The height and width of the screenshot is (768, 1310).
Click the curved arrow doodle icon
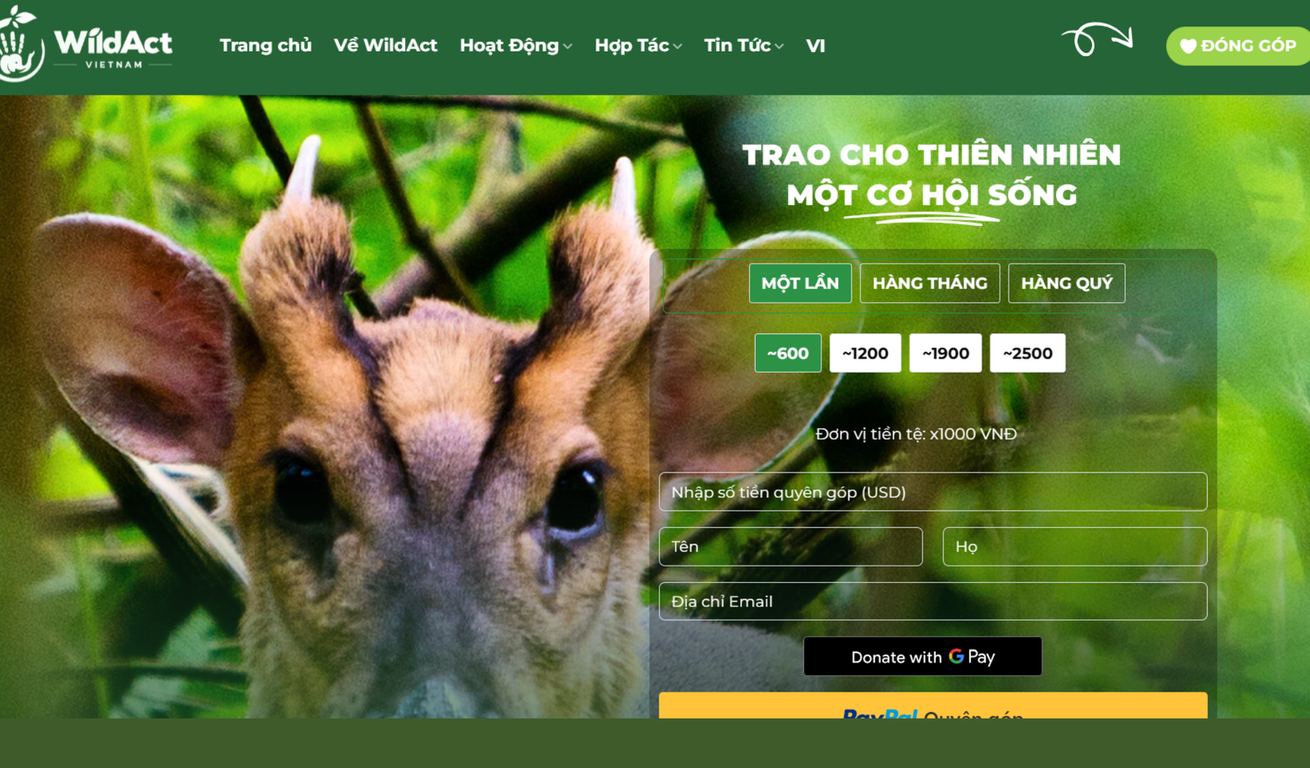(x=1097, y=38)
